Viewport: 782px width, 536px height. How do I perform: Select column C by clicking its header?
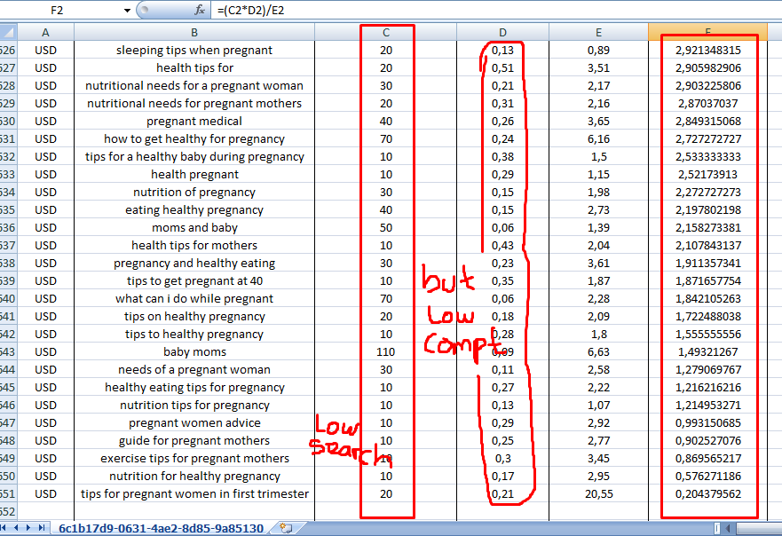coord(385,31)
